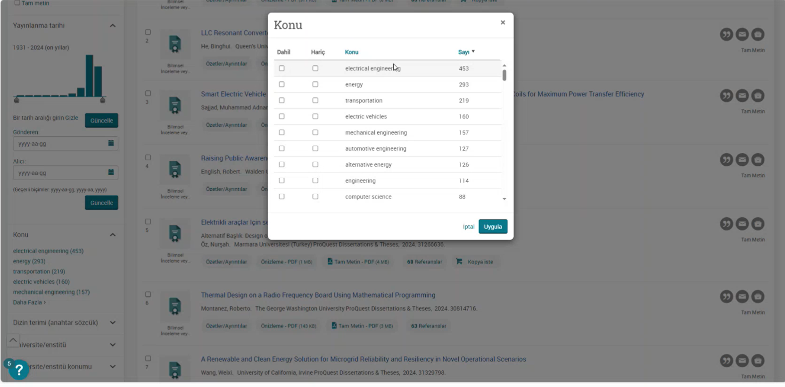Expand the Dizin terimi (anahtar sözcük) filter

(113, 322)
